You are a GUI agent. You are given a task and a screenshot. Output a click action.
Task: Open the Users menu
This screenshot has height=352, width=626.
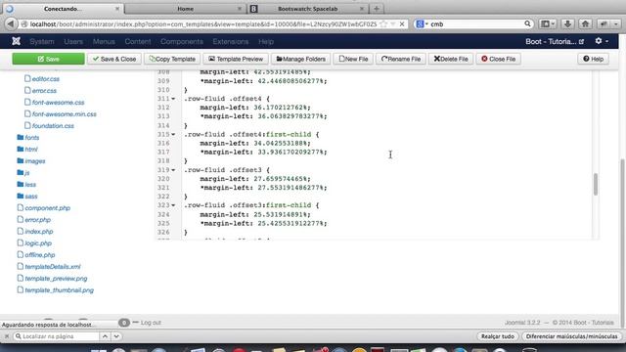73,41
